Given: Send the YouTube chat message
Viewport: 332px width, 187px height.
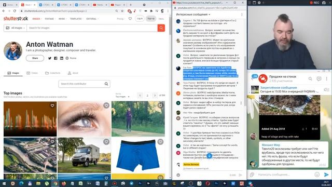Looking at the screenshot, I should tap(240, 175).
